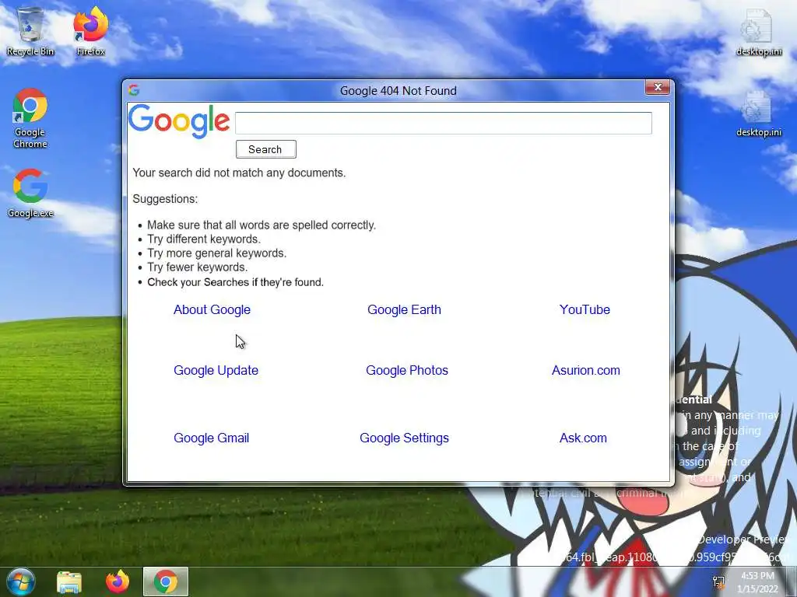The width and height of the screenshot is (797, 597).
Task: Open the Google Update link
Action: pos(216,371)
